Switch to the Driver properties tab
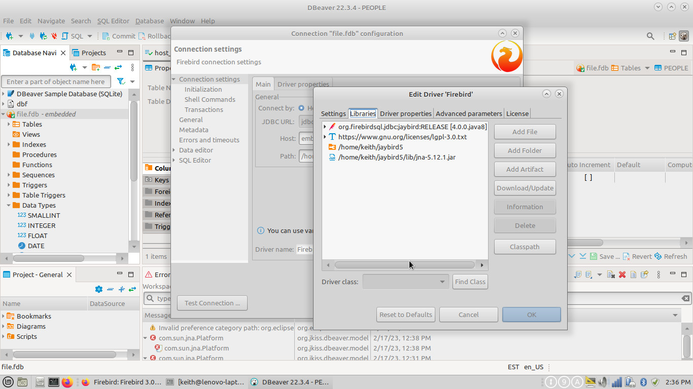 point(405,113)
